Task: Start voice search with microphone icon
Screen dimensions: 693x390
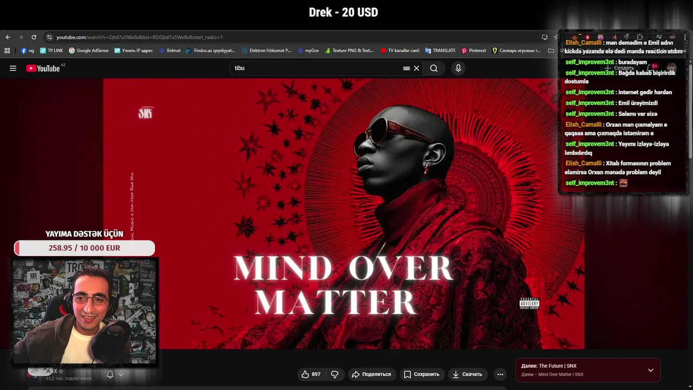Action: pos(458,68)
